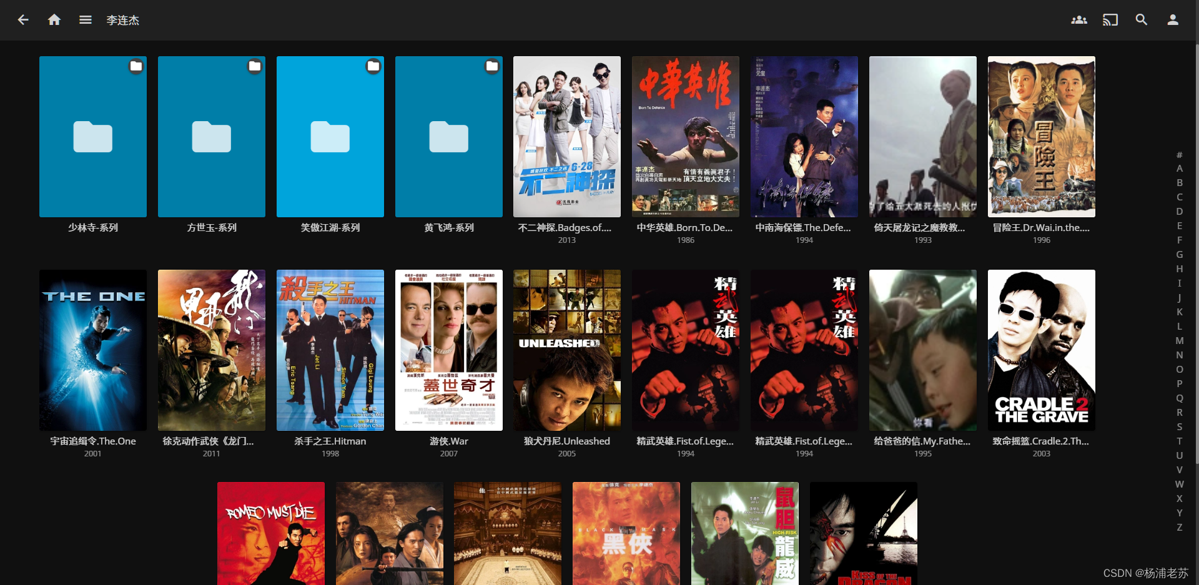The height and width of the screenshot is (585, 1199).
Task: Open the 方世玉-系列 folder
Action: click(212, 137)
